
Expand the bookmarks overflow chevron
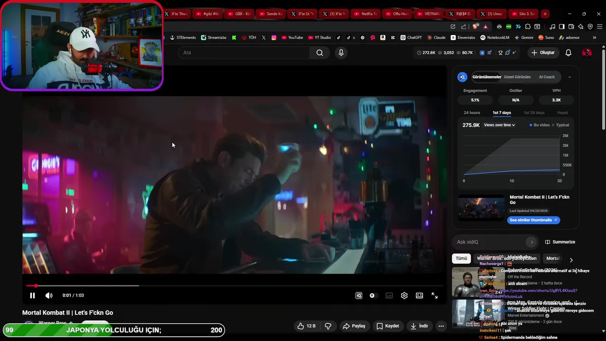(x=595, y=37)
